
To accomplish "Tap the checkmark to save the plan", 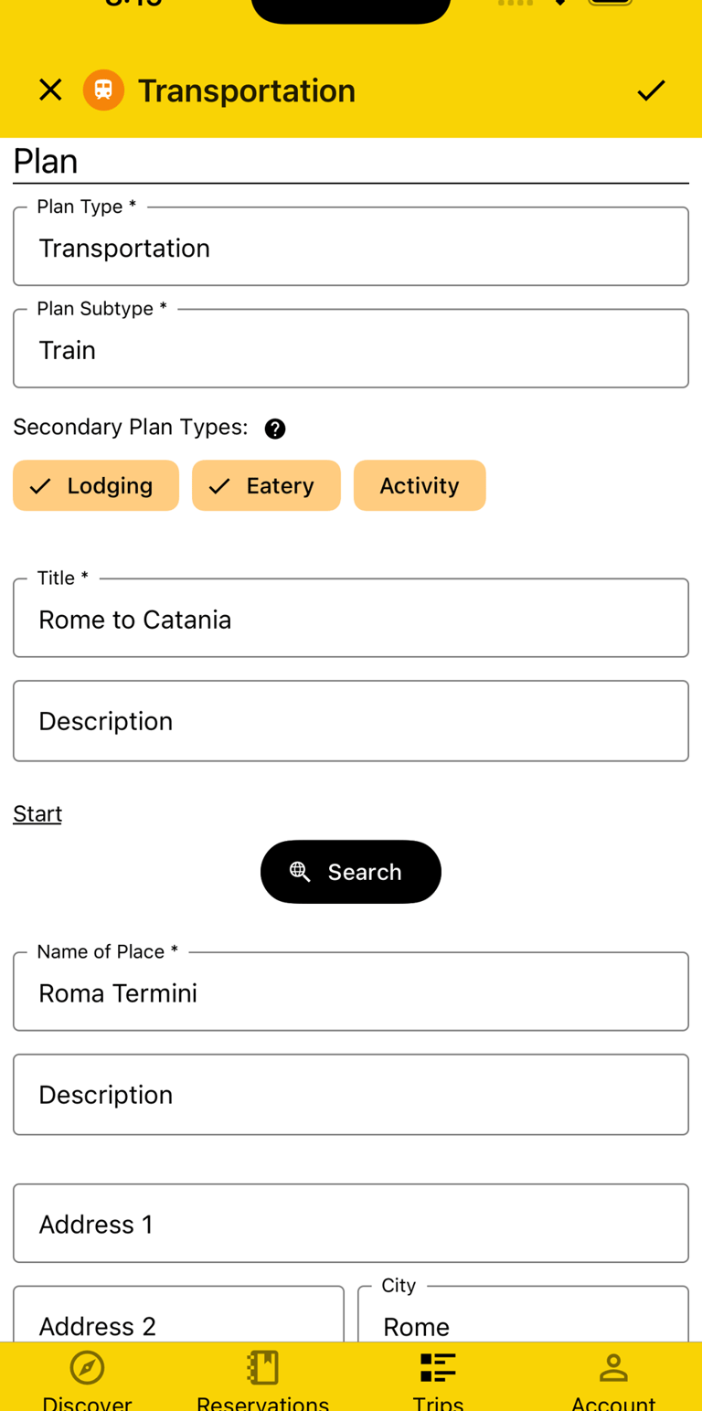I will [651, 90].
